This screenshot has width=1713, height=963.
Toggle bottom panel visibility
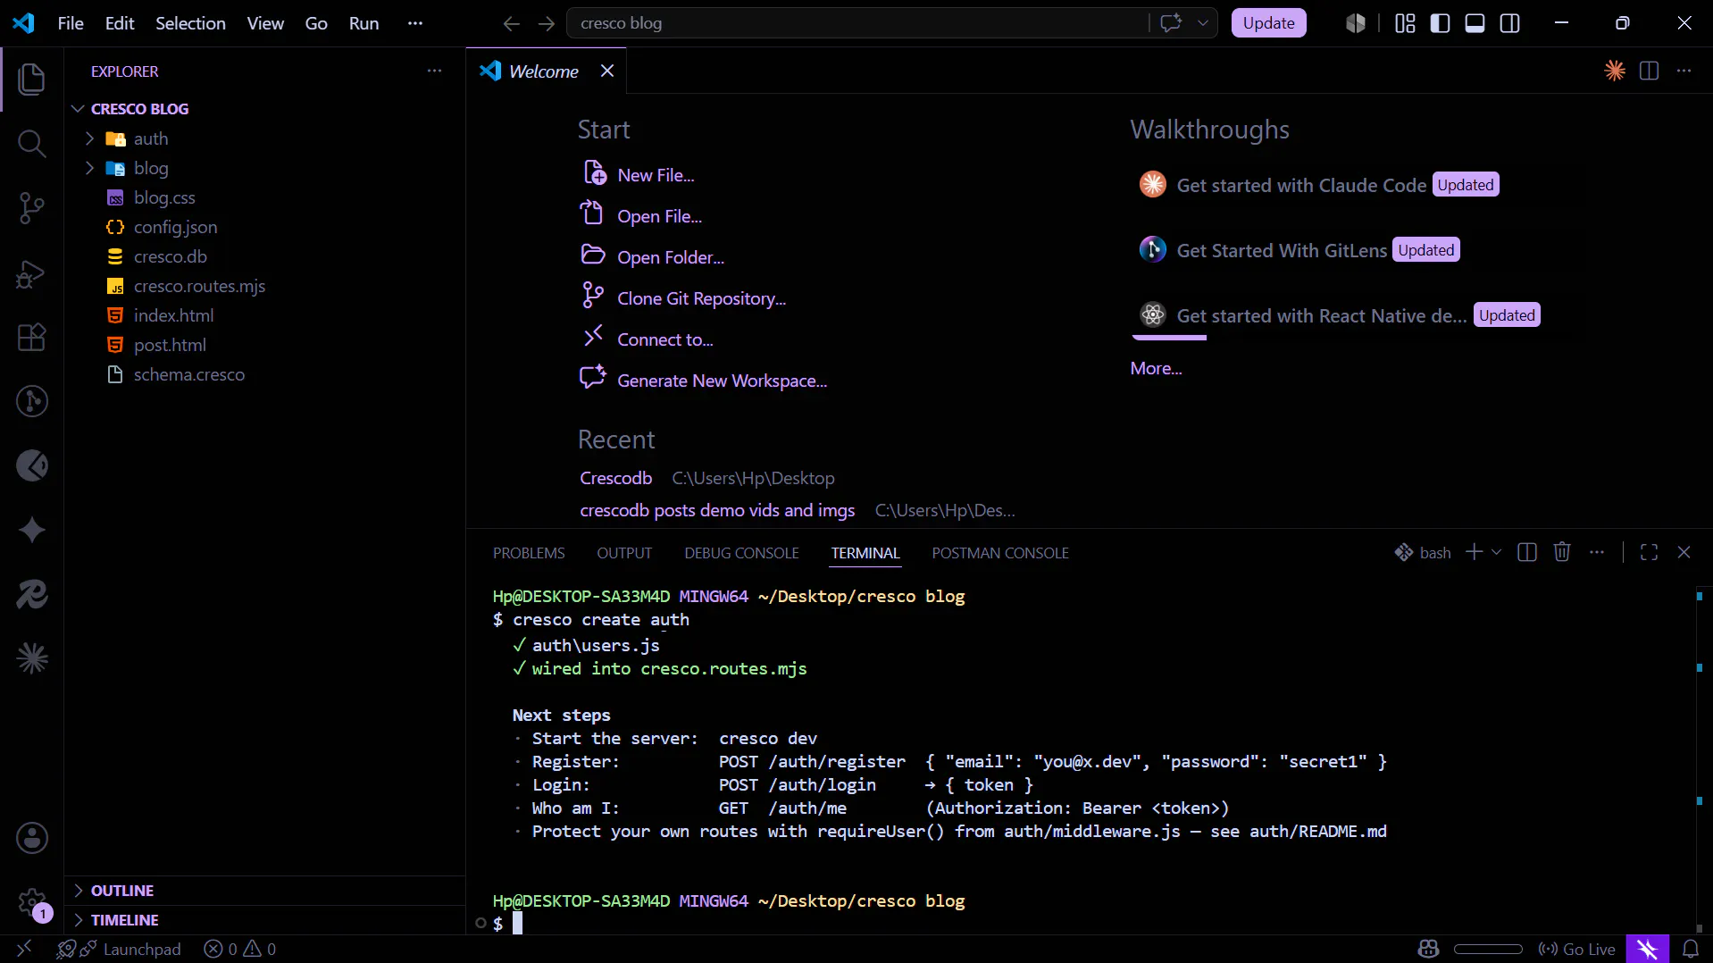(x=1475, y=23)
